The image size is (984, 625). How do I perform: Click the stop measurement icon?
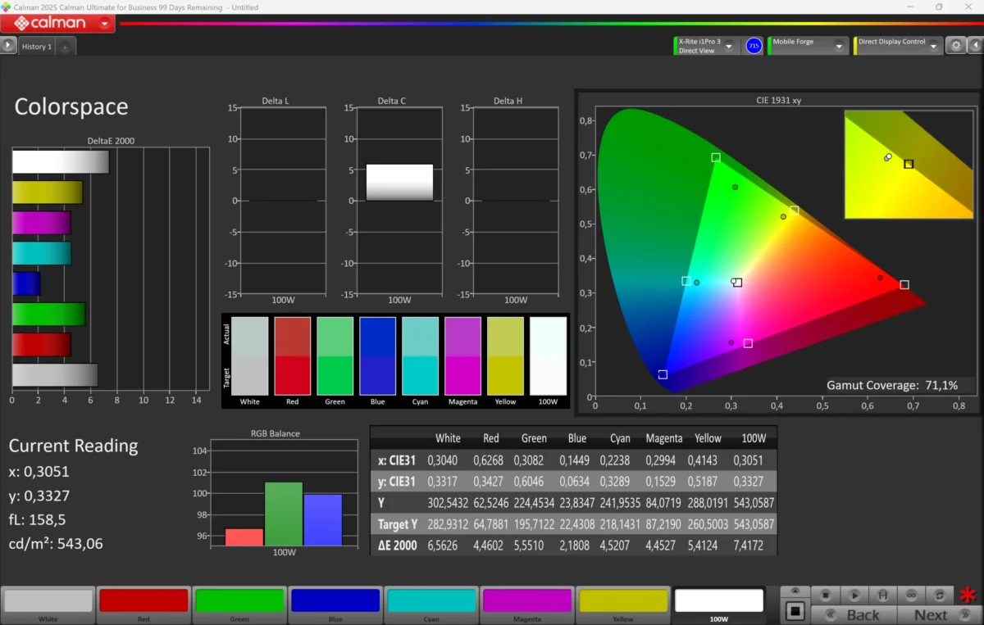point(827,595)
